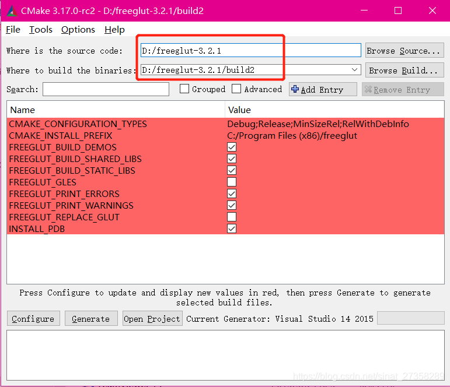Select the FREEGLUT_GLES name cell
Viewport: 450px width, 387px height.
[x=43, y=182]
